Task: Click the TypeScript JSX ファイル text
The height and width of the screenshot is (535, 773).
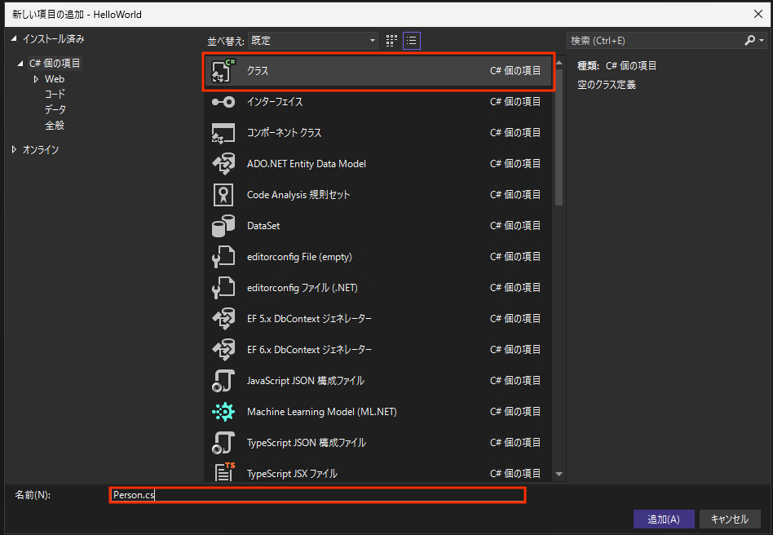Action: click(x=292, y=473)
